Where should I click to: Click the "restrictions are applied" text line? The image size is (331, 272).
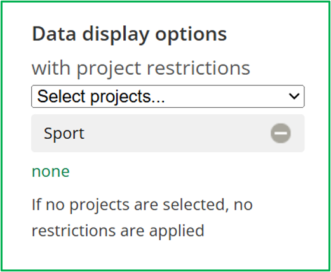[x=118, y=231]
